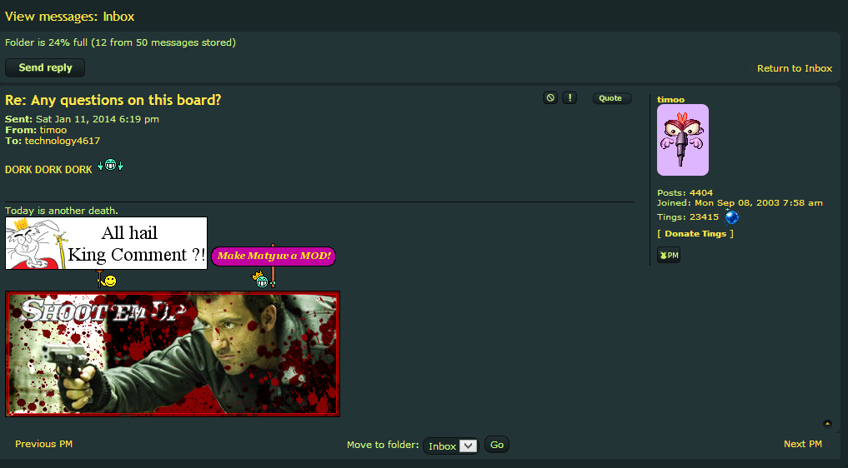Click the blue orb Tings icon

(732, 217)
